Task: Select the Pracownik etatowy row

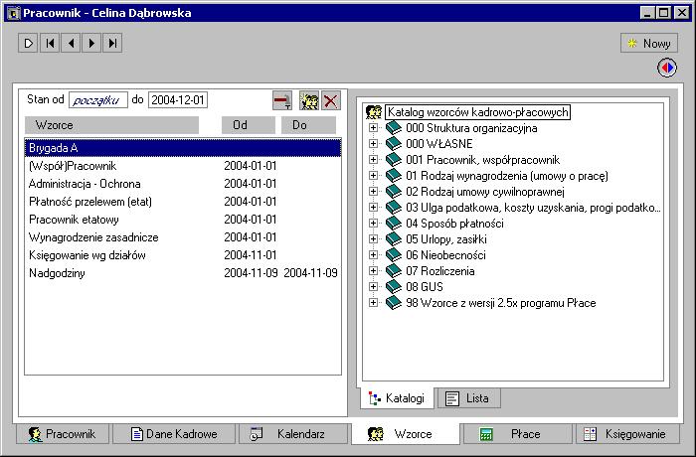Action: (x=183, y=220)
